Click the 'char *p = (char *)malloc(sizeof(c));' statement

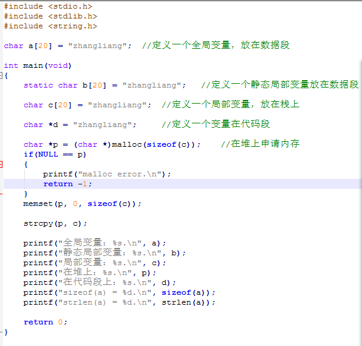coord(112,145)
